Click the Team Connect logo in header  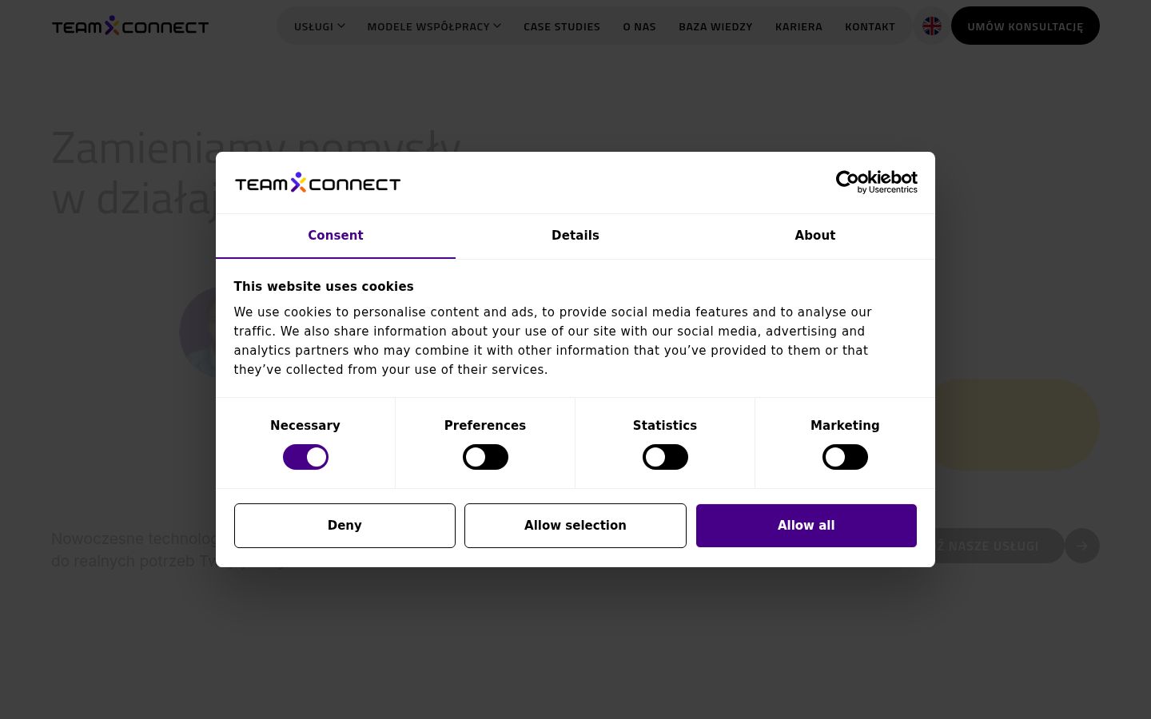(x=130, y=26)
